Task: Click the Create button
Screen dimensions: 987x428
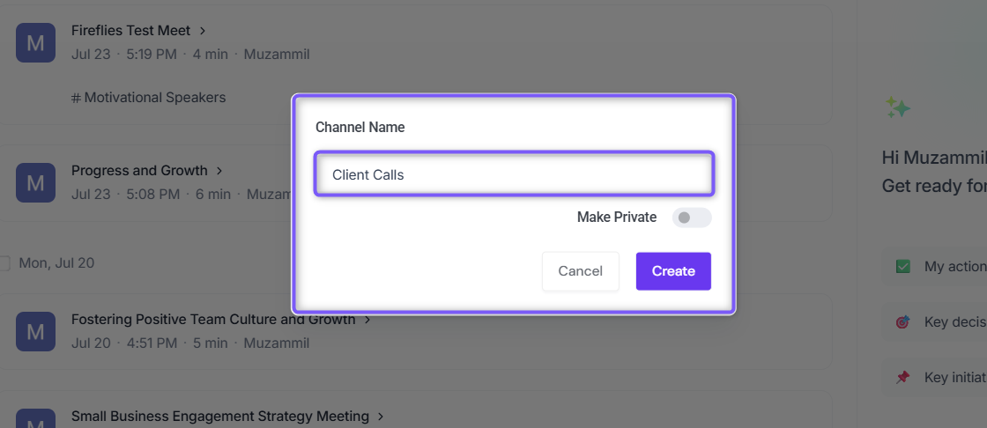Action: click(x=673, y=271)
